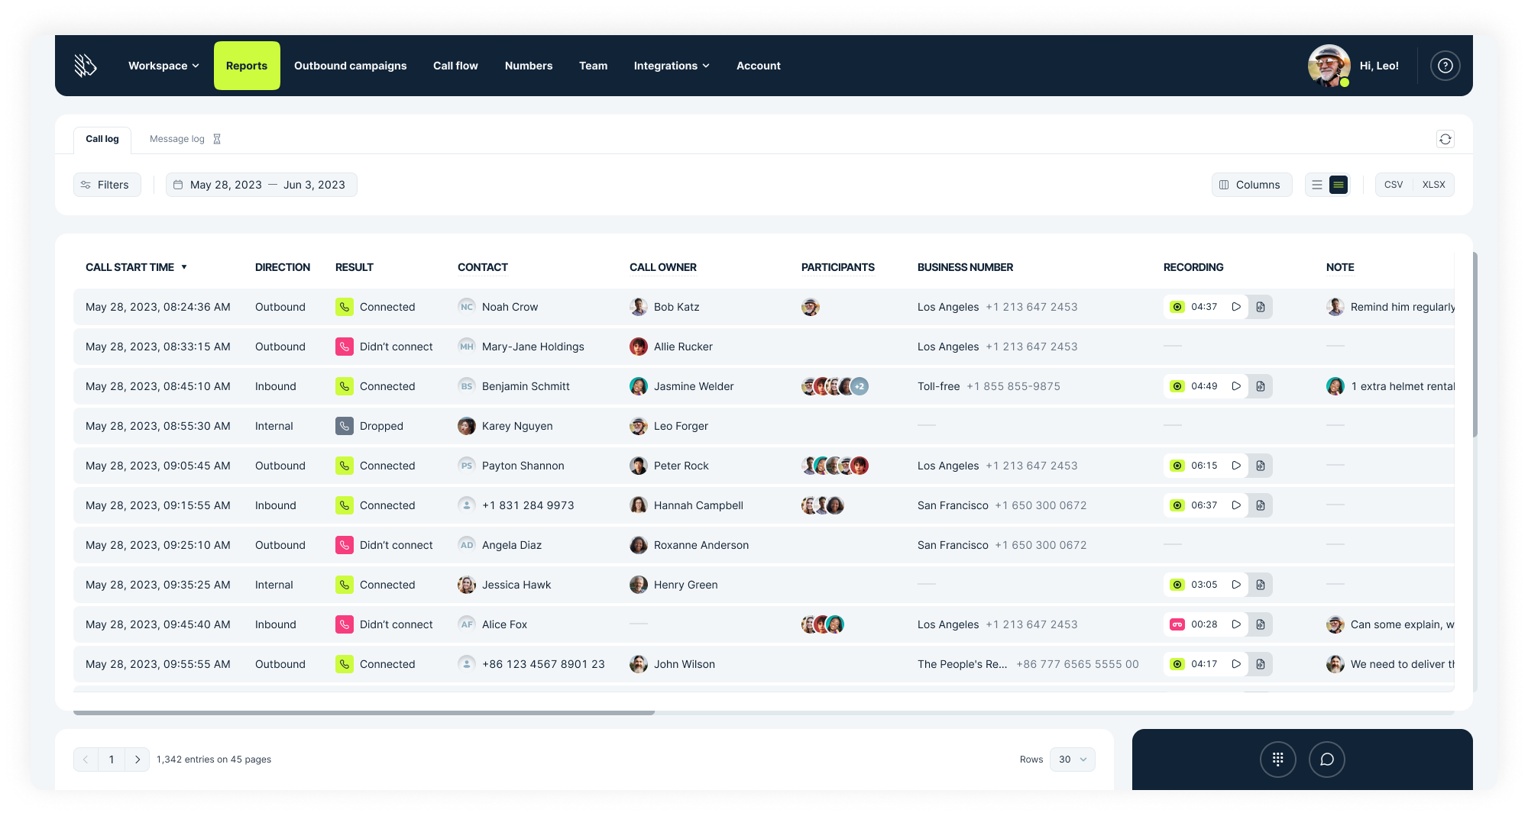1528x816 pixels.
Task: Expand the Workspace dropdown
Action: pyautogui.click(x=163, y=66)
